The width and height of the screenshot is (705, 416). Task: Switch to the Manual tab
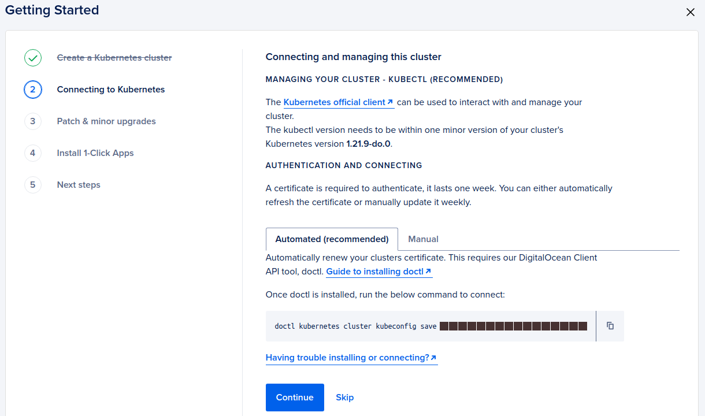click(x=423, y=239)
